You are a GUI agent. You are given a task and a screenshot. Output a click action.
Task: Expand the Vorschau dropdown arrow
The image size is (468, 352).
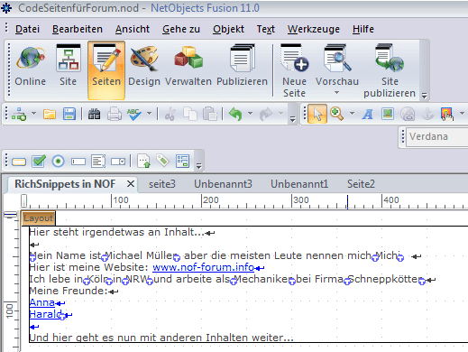pos(336,93)
